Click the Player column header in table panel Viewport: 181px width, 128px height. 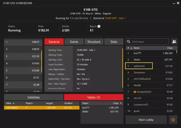(85, 103)
